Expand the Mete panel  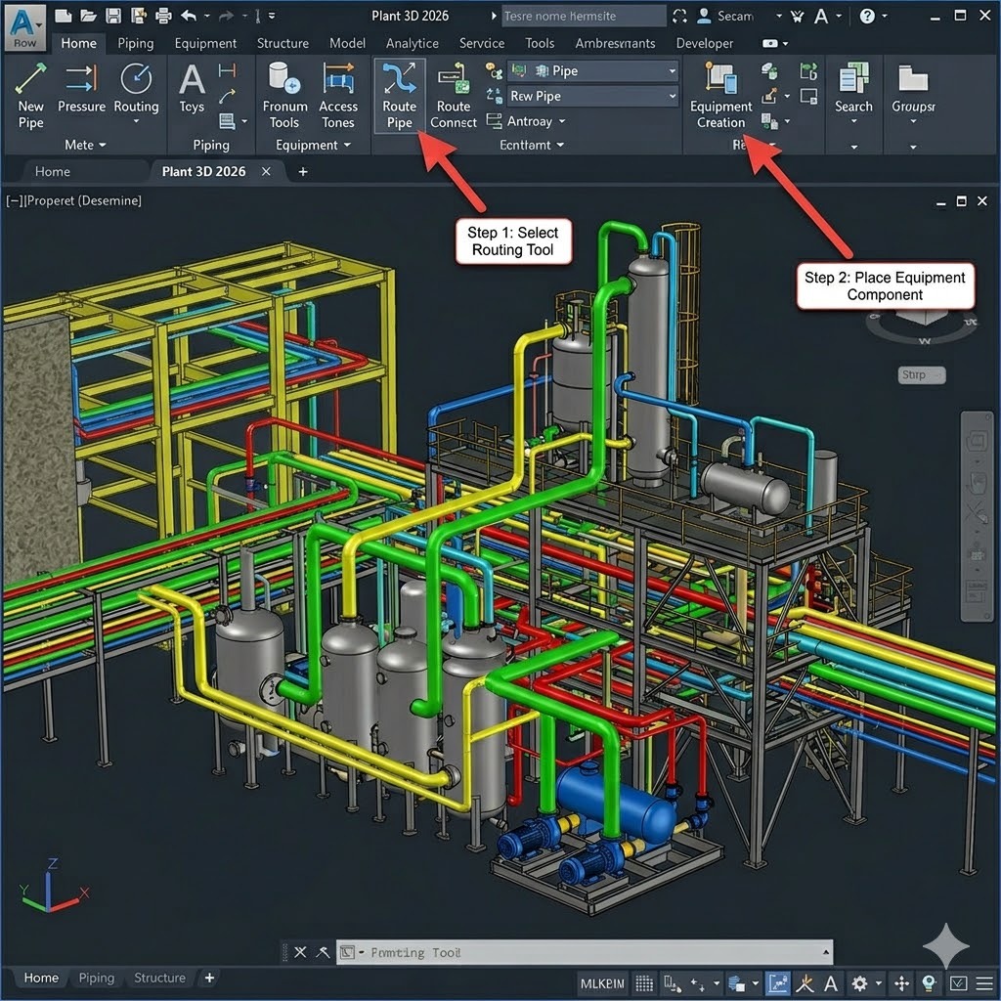[85, 145]
